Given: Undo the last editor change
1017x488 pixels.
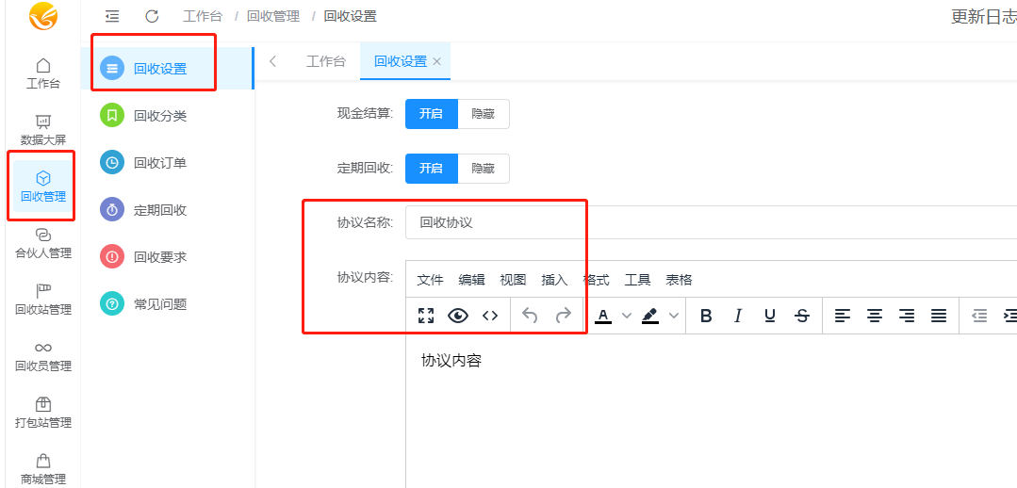Looking at the screenshot, I should [530, 316].
